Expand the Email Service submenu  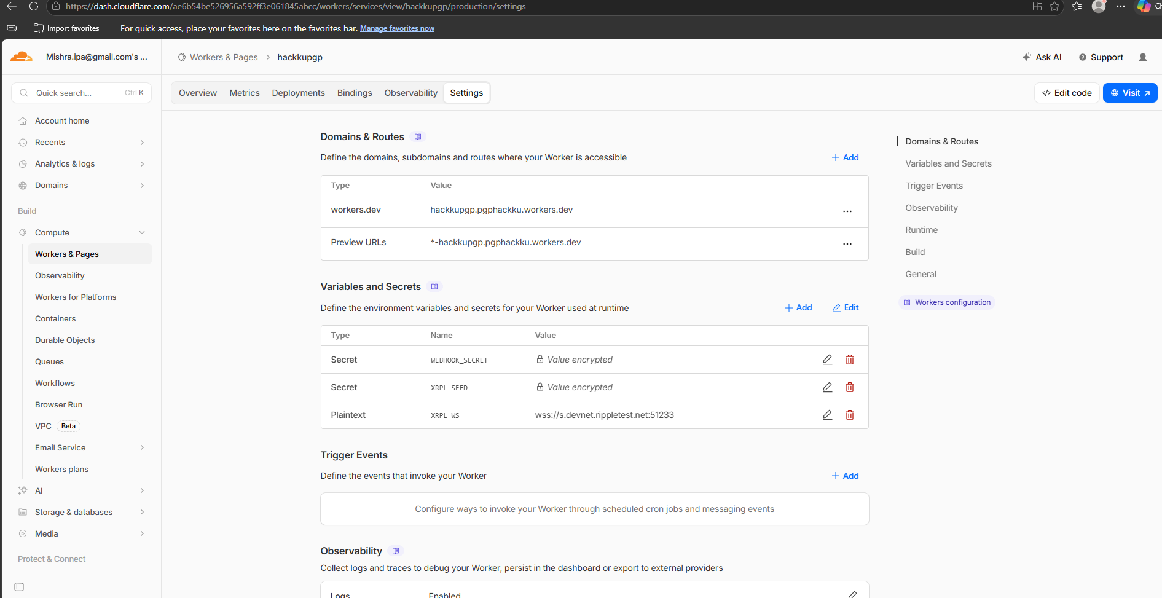(x=142, y=447)
